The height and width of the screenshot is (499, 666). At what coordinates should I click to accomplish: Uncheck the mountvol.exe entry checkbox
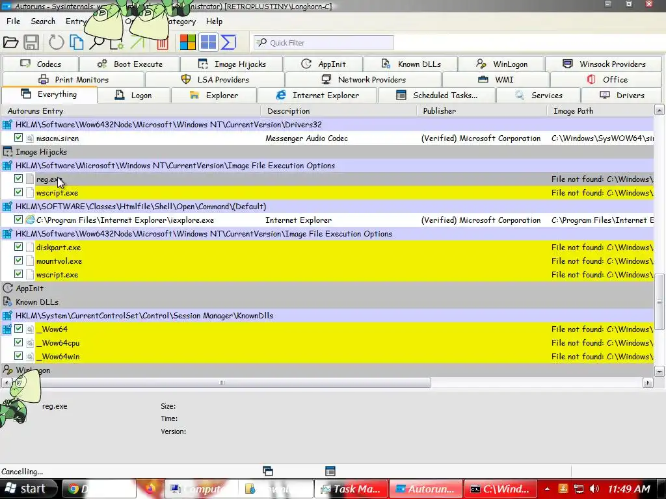[18, 260]
